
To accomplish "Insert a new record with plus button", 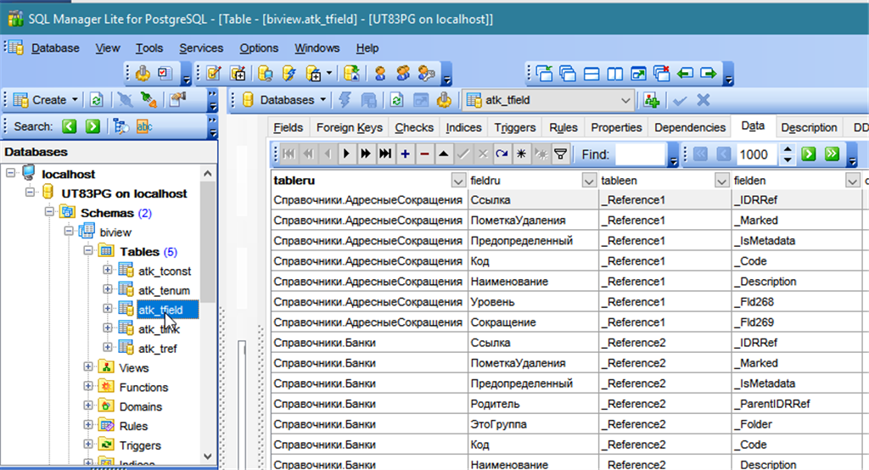I will click(405, 154).
